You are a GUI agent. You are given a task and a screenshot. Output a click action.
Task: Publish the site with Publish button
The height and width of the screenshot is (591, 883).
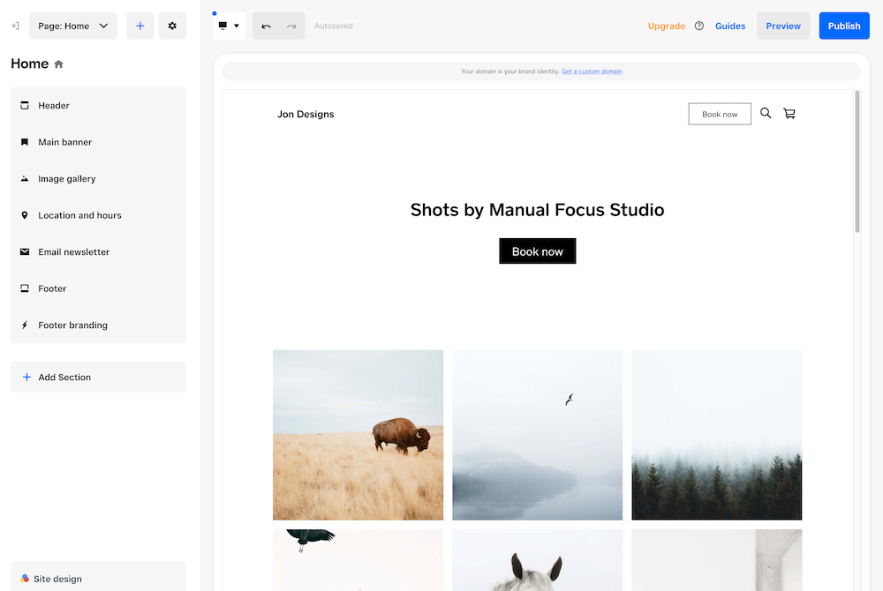click(843, 26)
